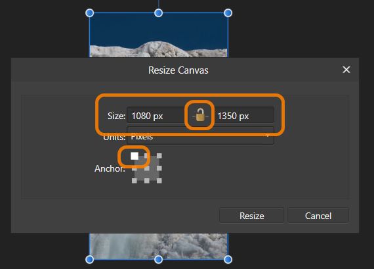Image resolution: width=374 pixels, height=269 pixels.
Task: Select the bottom-center anchor point
Action: (x=147, y=181)
